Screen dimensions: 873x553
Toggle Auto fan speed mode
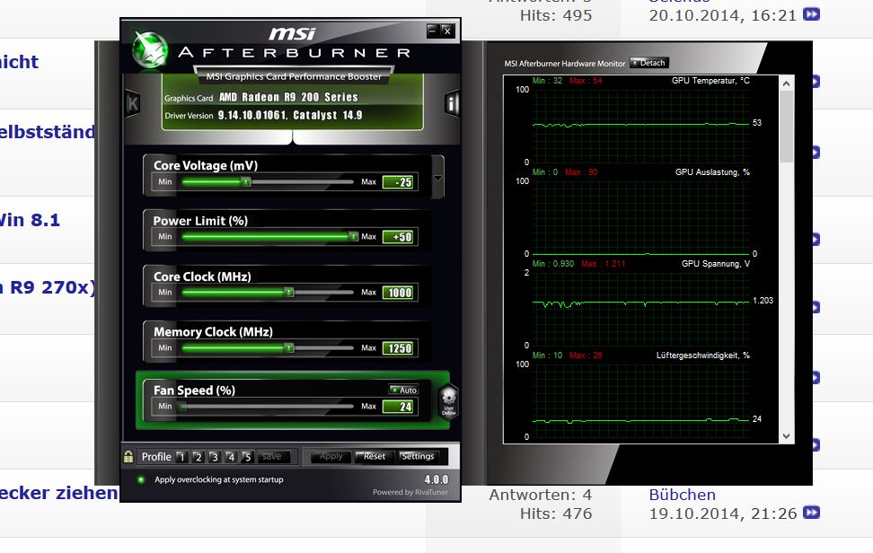coord(403,390)
